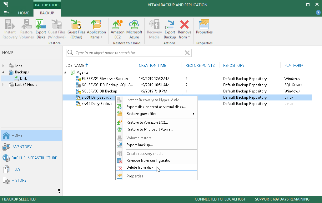
Task: Choose Restore to Amazon EC2 menu item
Action: 157,122
